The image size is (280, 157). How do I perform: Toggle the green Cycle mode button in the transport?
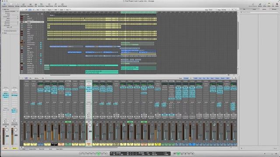coord(178,154)
